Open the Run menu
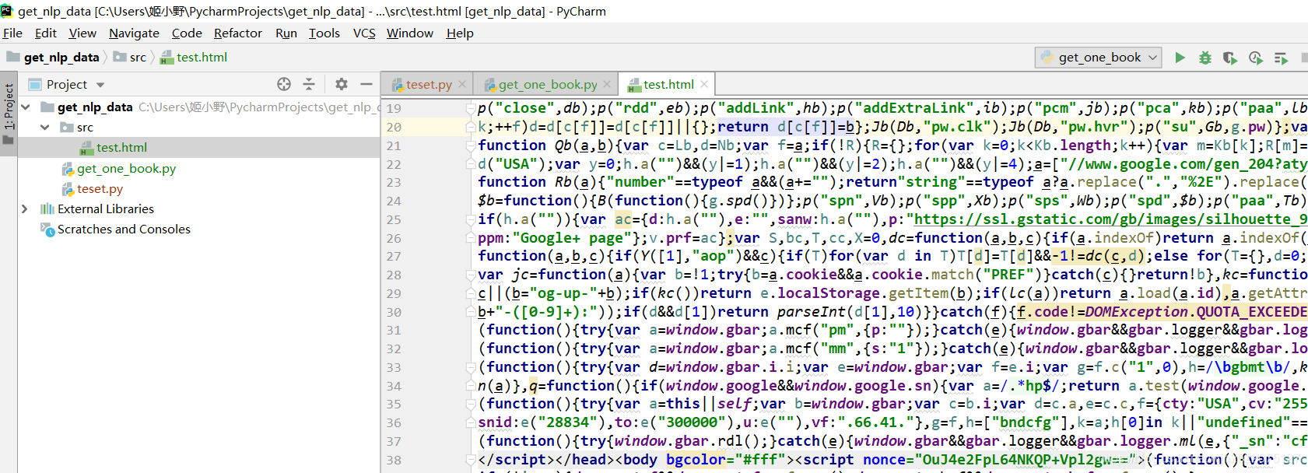This screenshot has width=1308, height=473. coord(286,33)
